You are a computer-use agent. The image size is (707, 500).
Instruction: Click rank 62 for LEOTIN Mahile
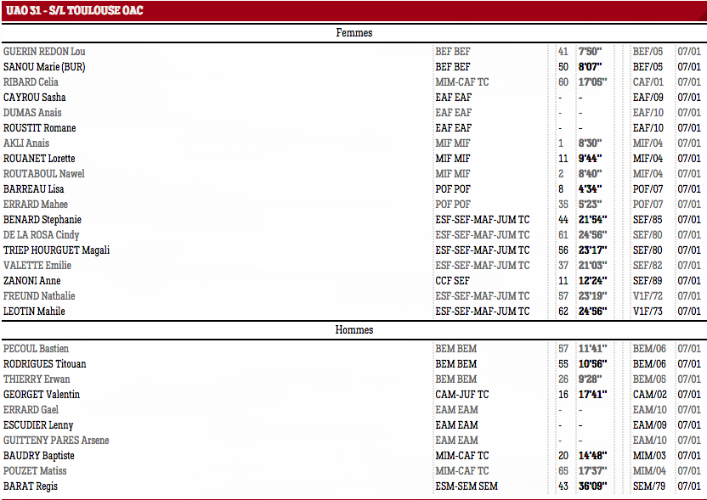point(563,312)
